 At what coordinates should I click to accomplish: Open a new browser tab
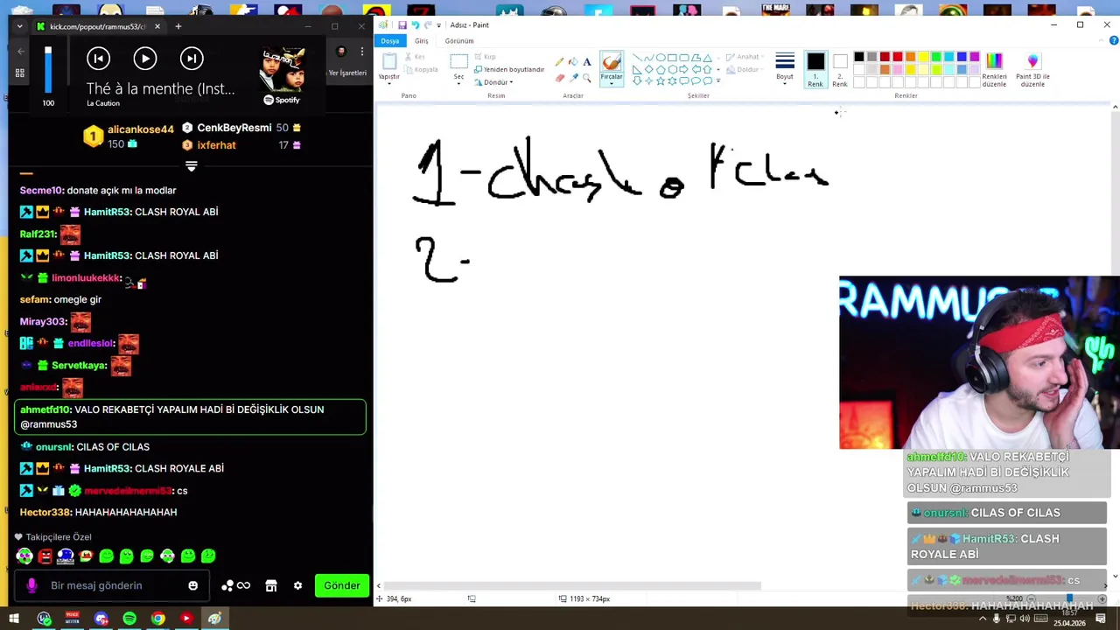click(178, 26)
